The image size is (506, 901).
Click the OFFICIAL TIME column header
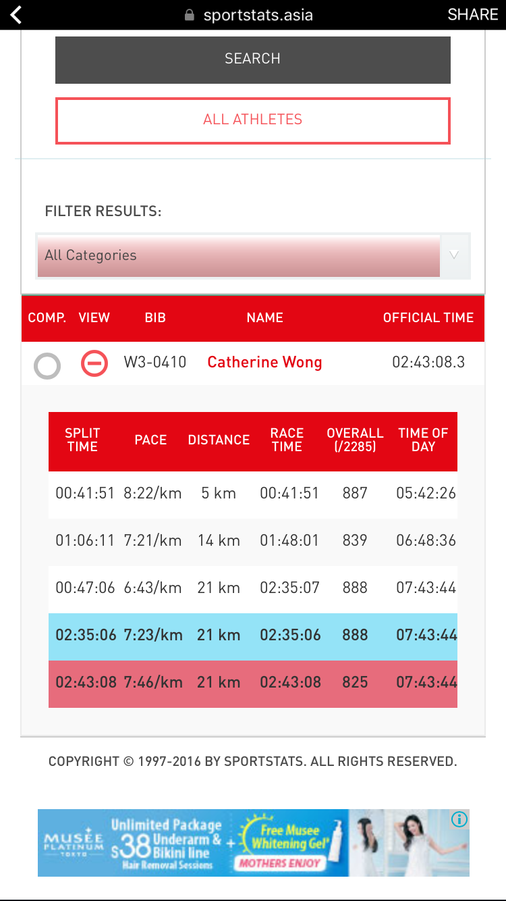[x=428, y=317]
